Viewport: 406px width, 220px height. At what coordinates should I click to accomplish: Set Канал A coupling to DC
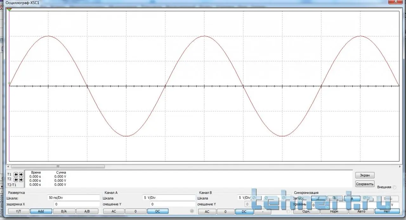tap(158, 211)
